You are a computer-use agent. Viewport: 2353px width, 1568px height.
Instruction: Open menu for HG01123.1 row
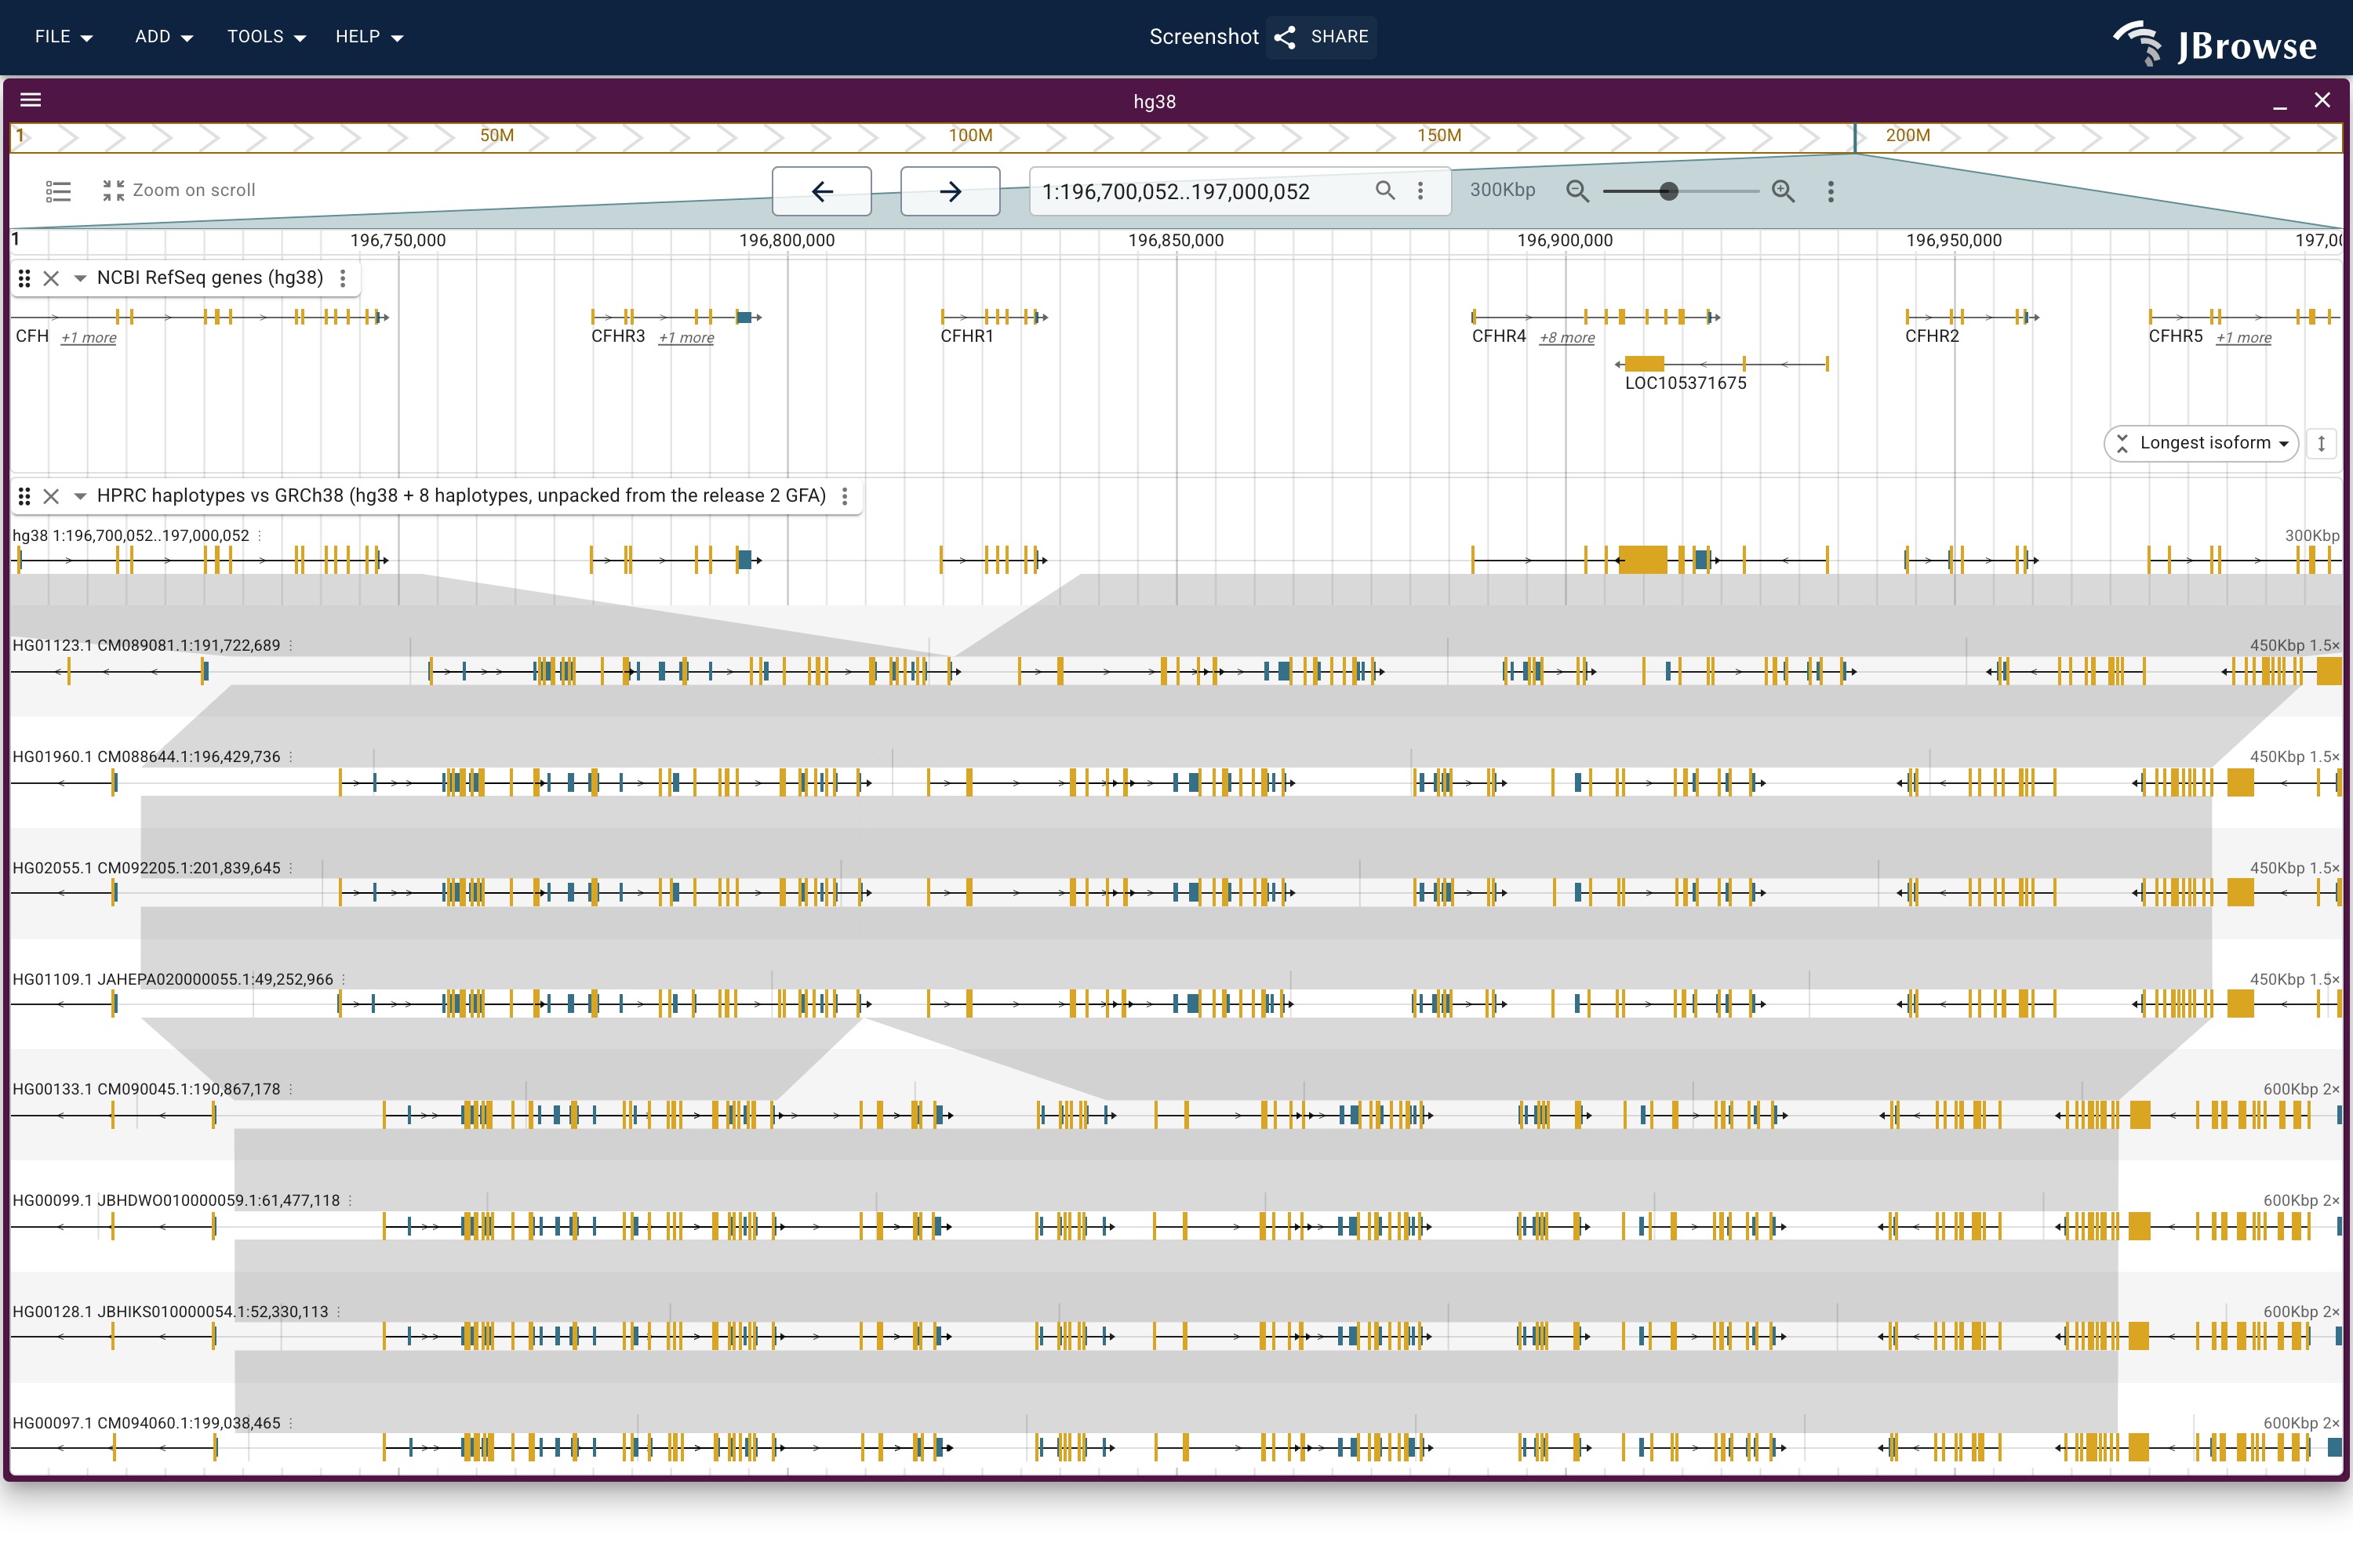pyautogui.click(x=291, y=646)
